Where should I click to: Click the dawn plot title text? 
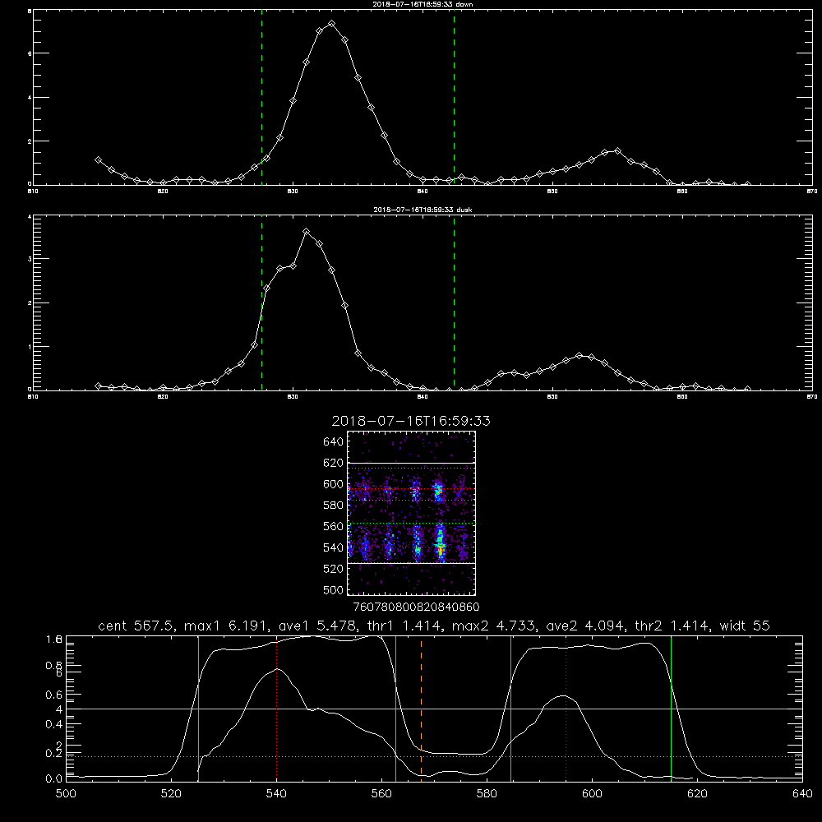tap(423, 4)
